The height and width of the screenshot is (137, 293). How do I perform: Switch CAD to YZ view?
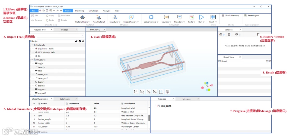[x=149, y=92]
